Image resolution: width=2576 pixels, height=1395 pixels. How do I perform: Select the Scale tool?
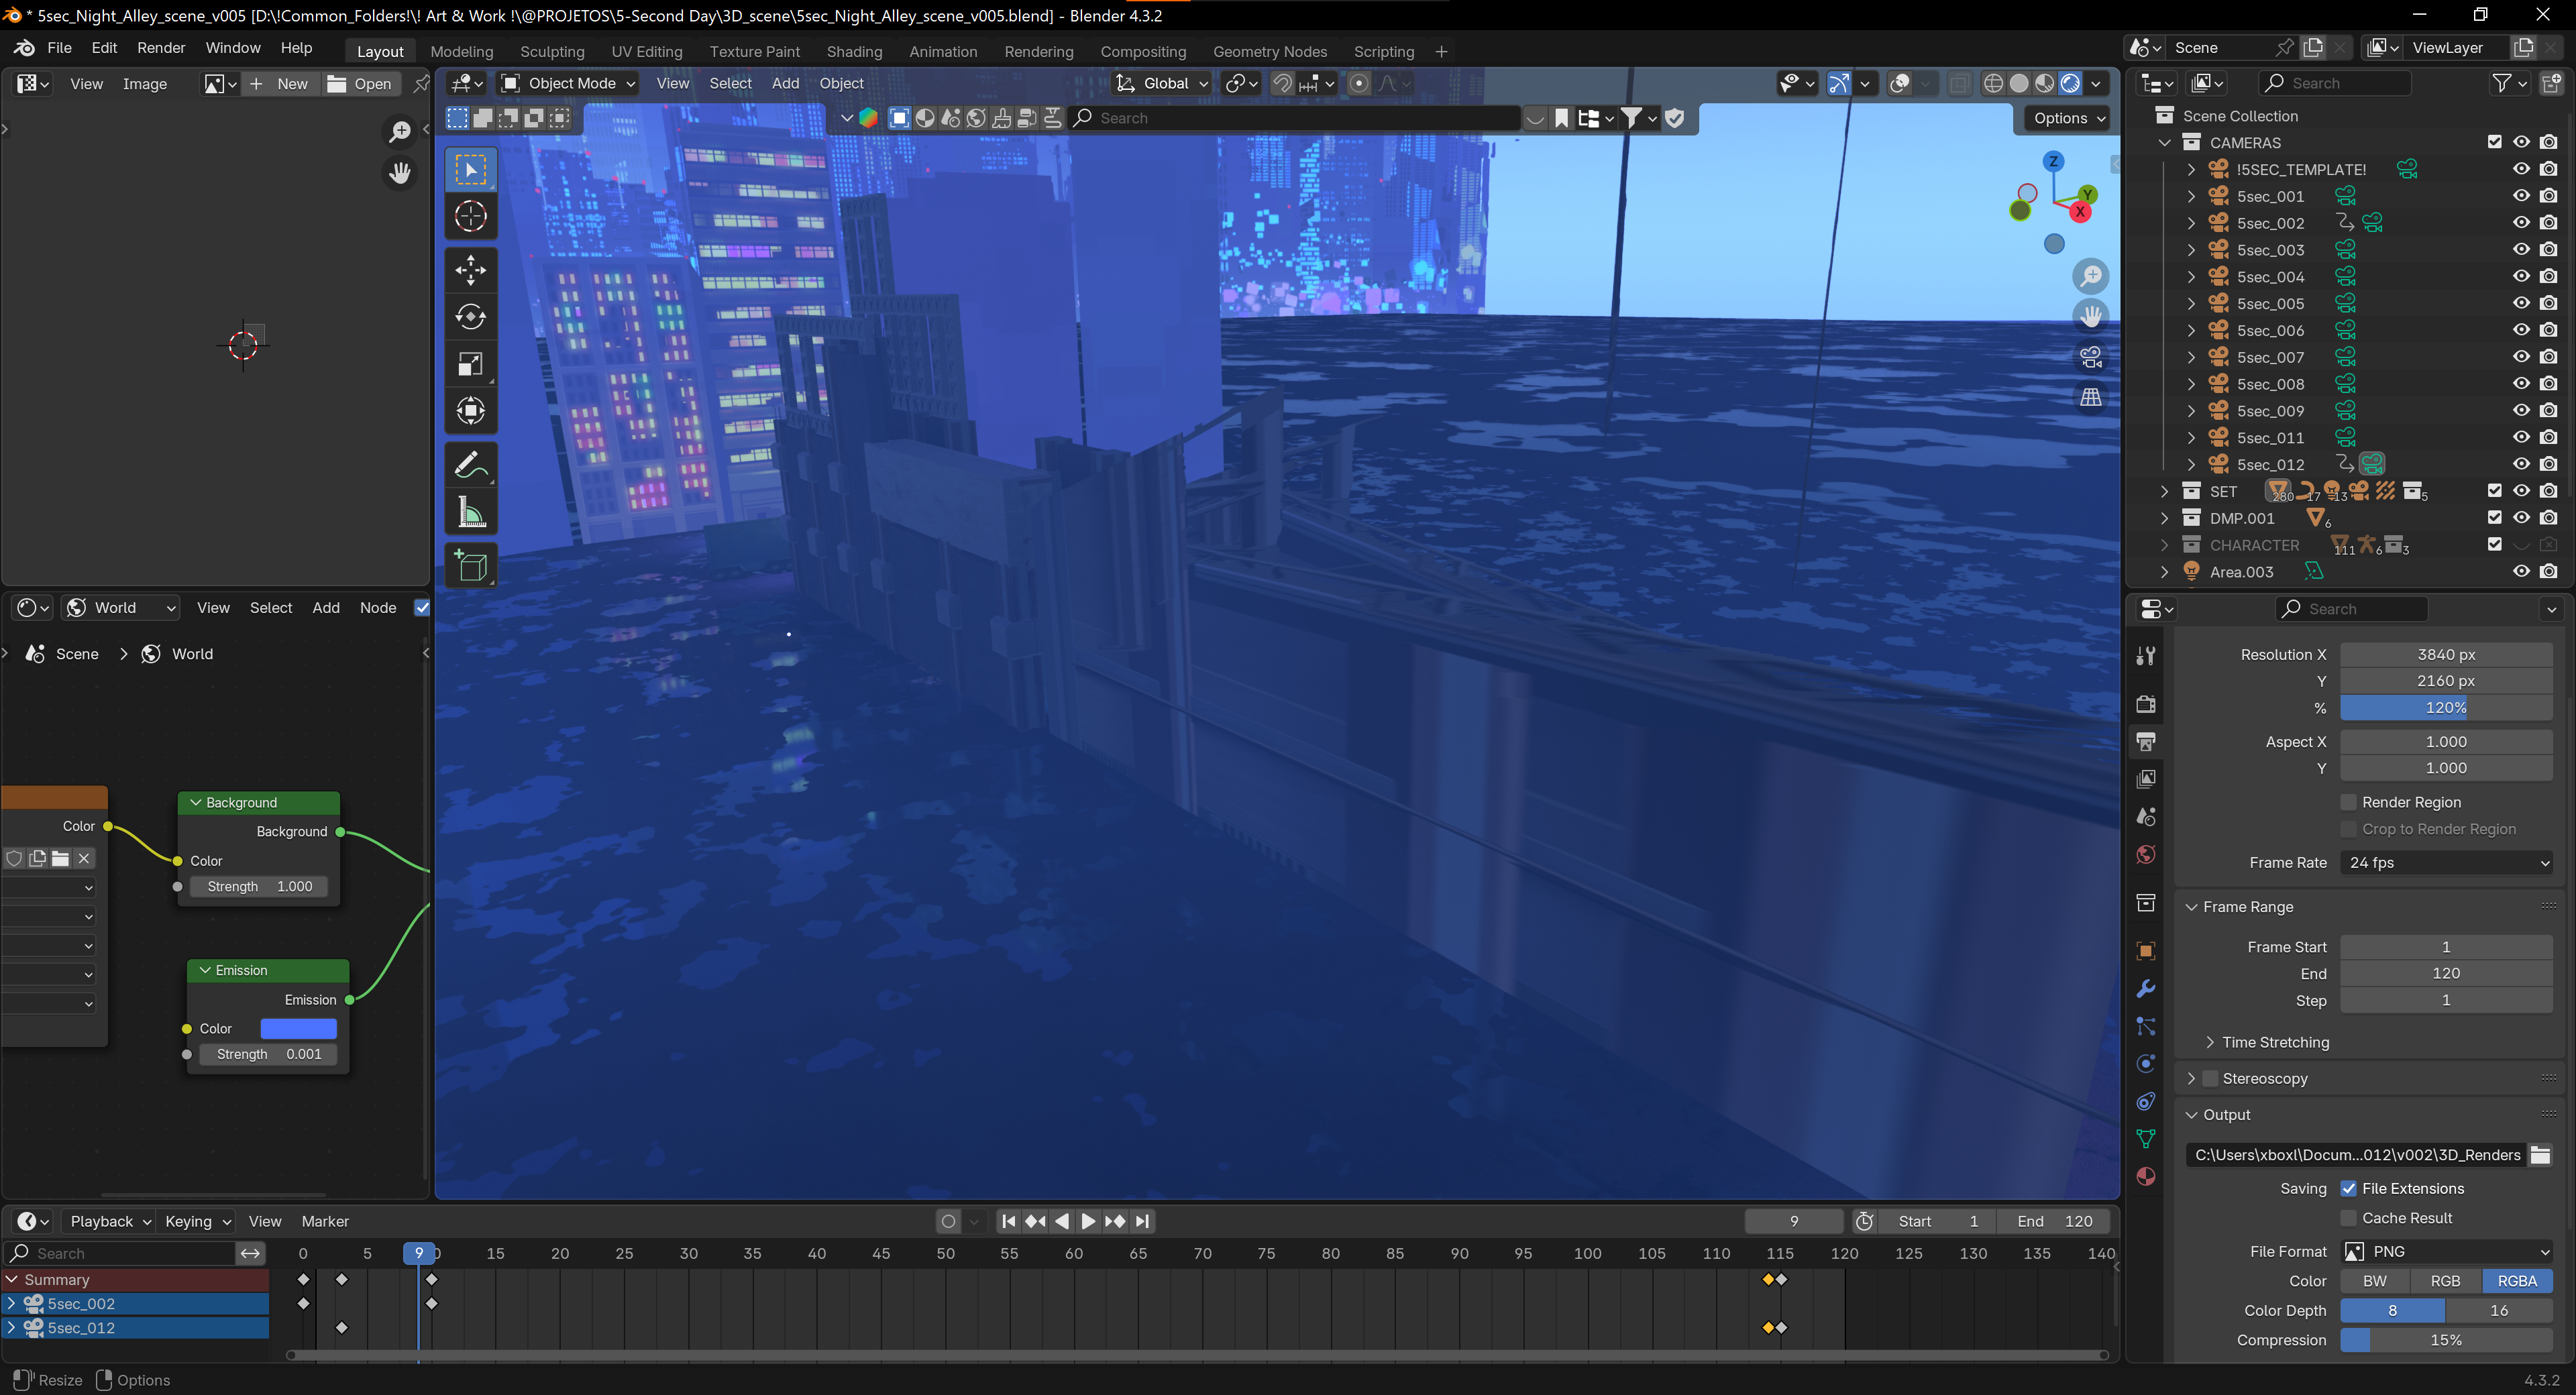point(470,364)
